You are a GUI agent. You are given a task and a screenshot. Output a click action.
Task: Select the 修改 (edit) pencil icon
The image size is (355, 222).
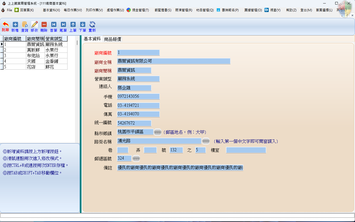(34, 25)
